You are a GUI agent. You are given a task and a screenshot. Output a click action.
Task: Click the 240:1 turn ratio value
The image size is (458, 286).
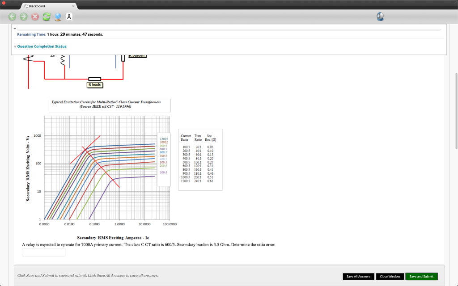[x=197, y=181]
